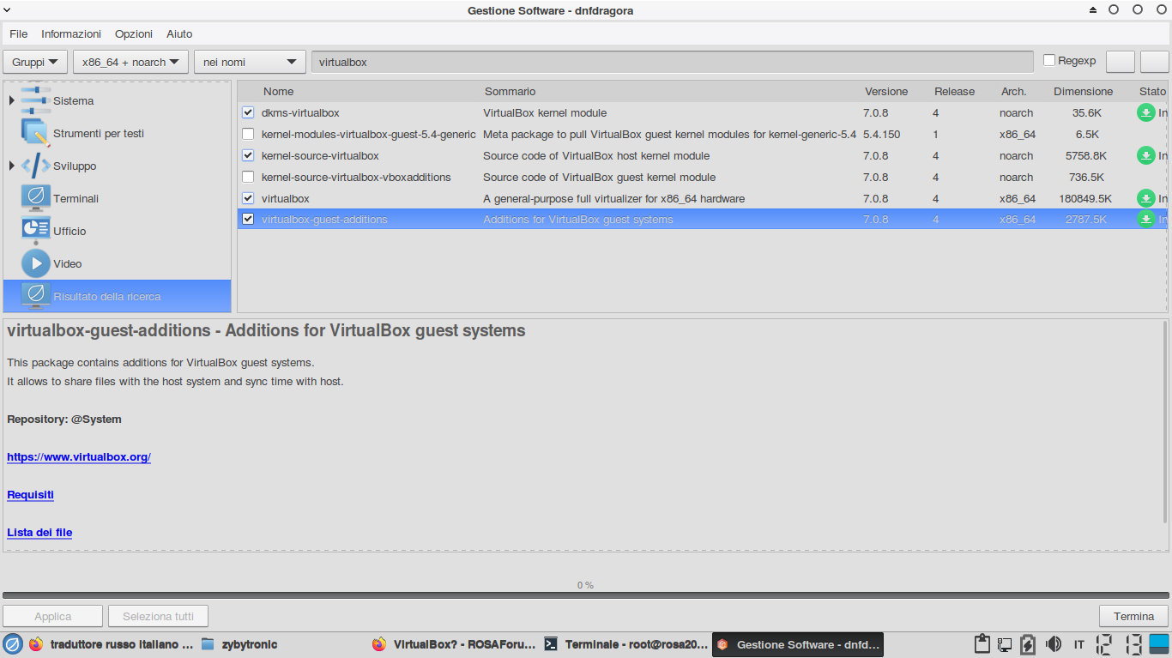Check kernel-source-virtualbox-vboxadditions checkbox
Image resolution: width=1172 pixels, height=658 pixels.
click(248, 177)
